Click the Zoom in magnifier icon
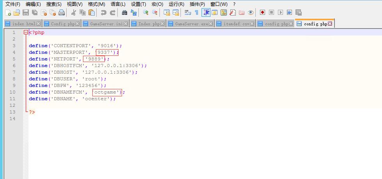The width and height of the screenshot is (382, 179). coord(146,12)
